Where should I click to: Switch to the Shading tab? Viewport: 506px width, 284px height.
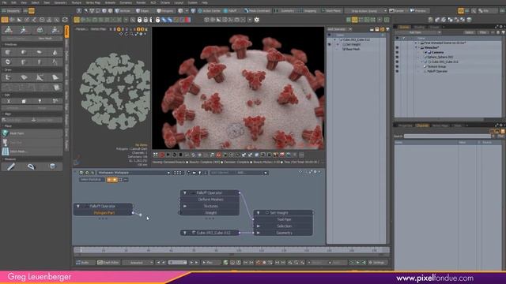pyautogui.click(x=419, y=27)
